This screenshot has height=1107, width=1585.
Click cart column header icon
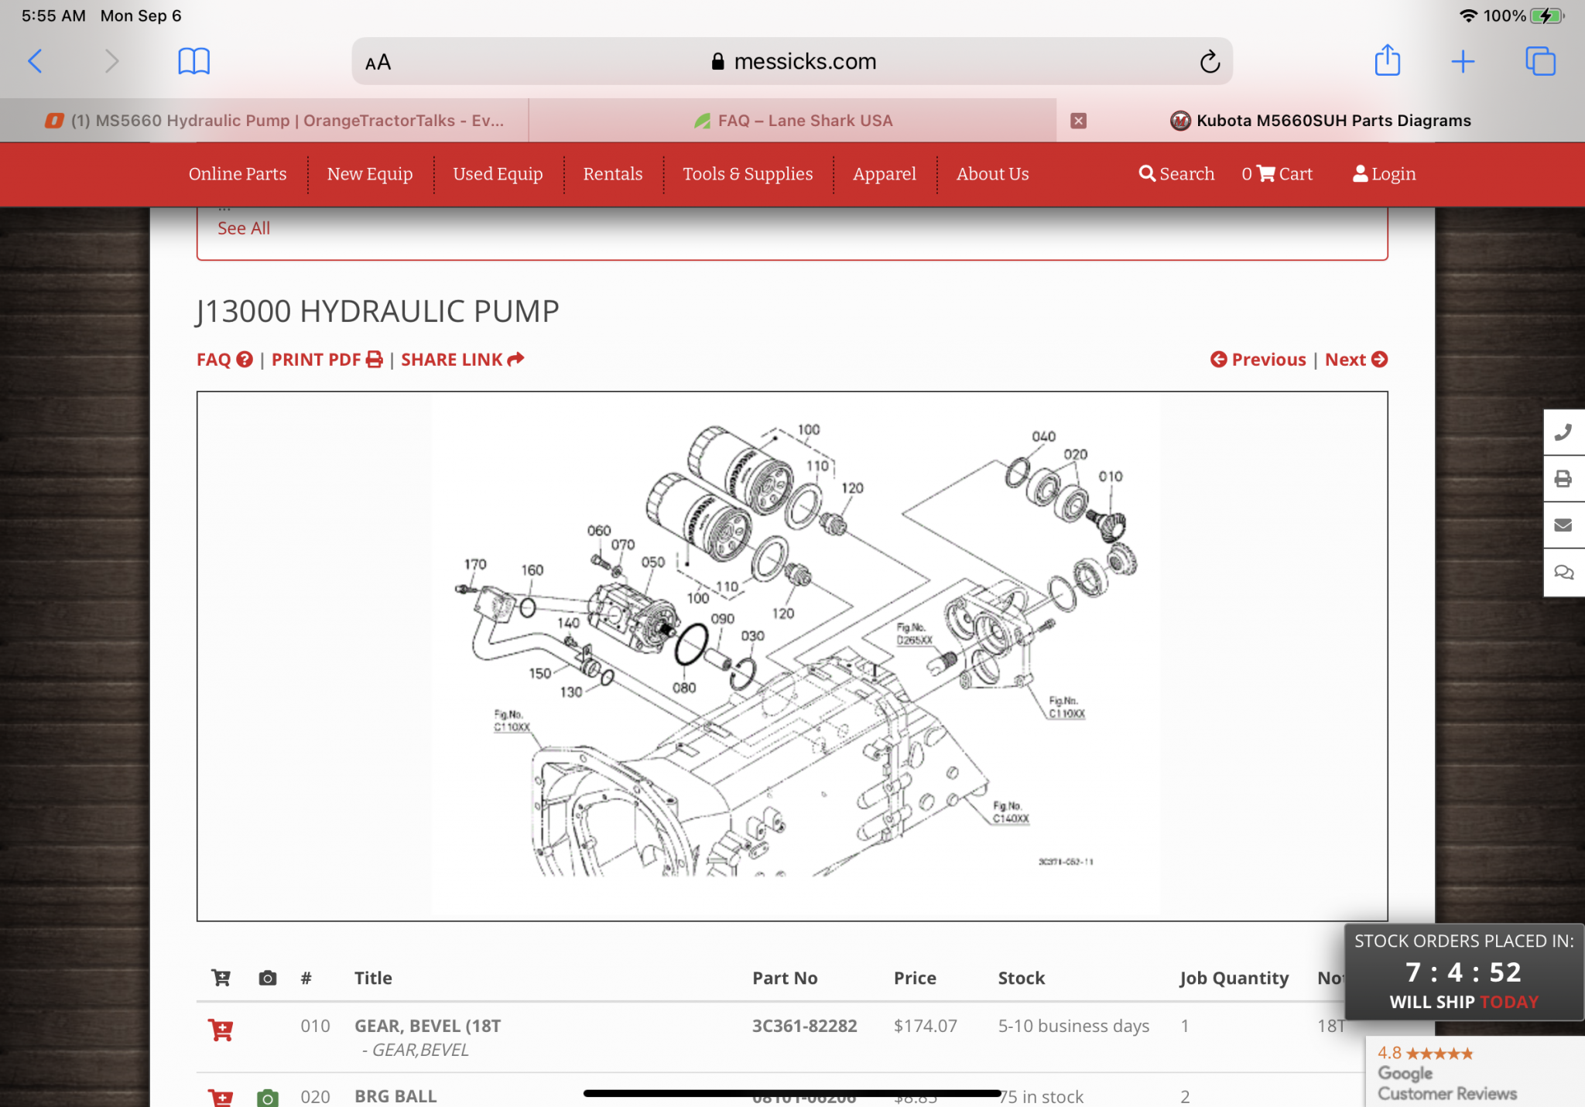221,978
